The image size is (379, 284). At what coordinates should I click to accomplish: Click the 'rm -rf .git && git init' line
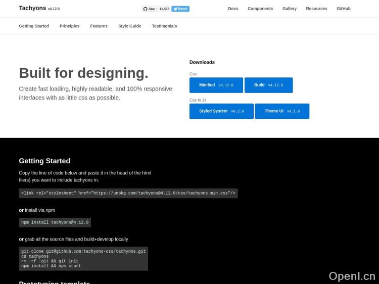[x=50, y=261]
